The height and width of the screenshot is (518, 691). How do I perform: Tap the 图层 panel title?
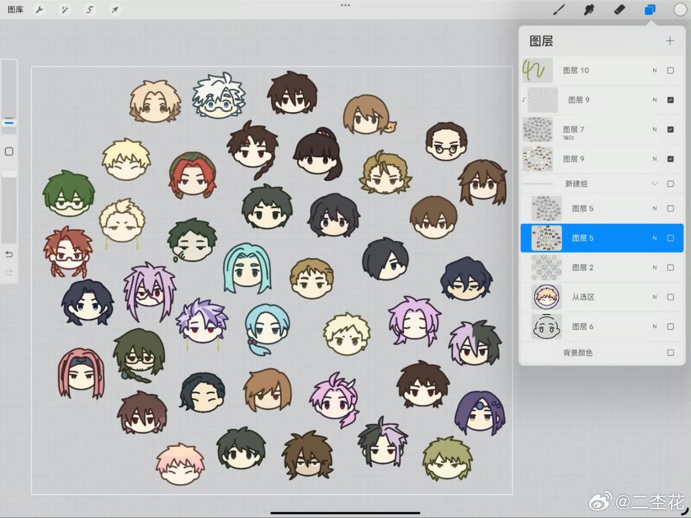coord(541,41)
